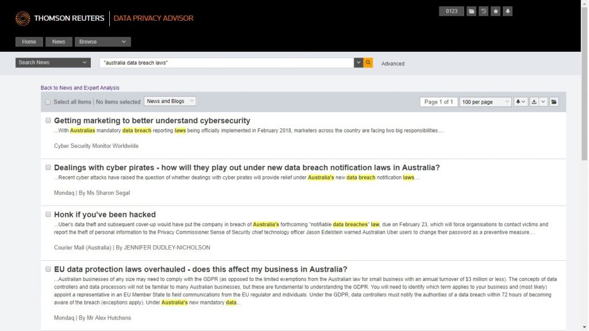The image size is (589, 331).
Task: Click the Page 1 of 1 box
Action: (x=439, y=102)
